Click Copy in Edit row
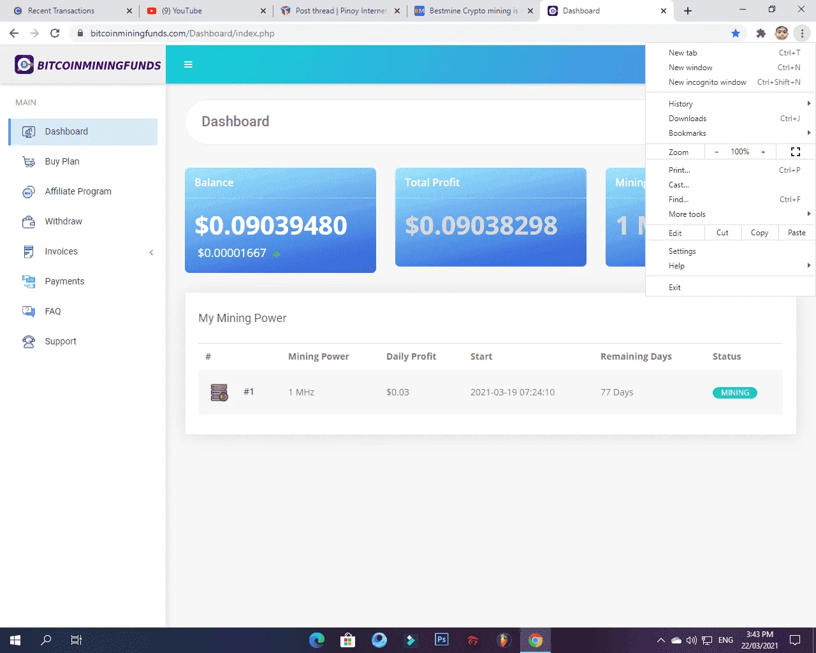This screenshot has width=816, height=653. (x=759, y=233)
